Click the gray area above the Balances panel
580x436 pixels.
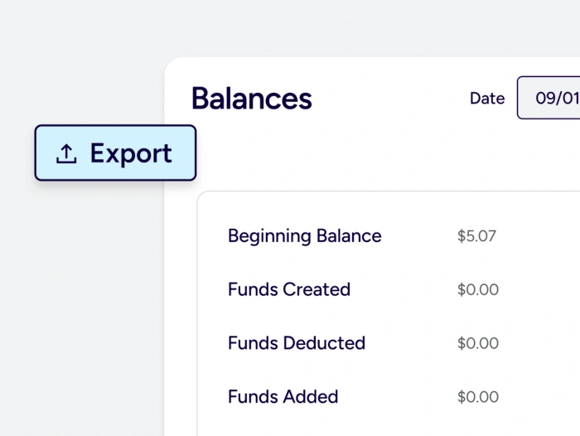click(x=373, y=29)
